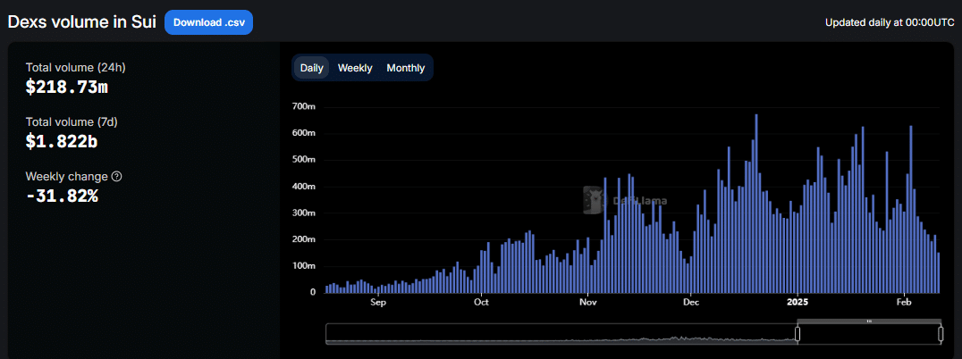Screen dimensions: 962x359
Task: Click the 700m y-axis label
Action: click(304, 107)
